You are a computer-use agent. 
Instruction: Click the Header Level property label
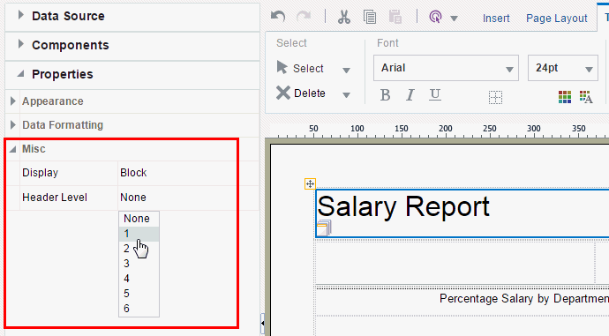(x=55, y=197)
